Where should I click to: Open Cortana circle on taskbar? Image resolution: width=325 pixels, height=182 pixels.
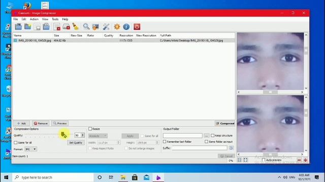click(100, 177)
